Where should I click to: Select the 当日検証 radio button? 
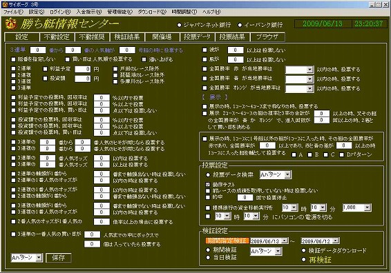click(x=208, y=258)
